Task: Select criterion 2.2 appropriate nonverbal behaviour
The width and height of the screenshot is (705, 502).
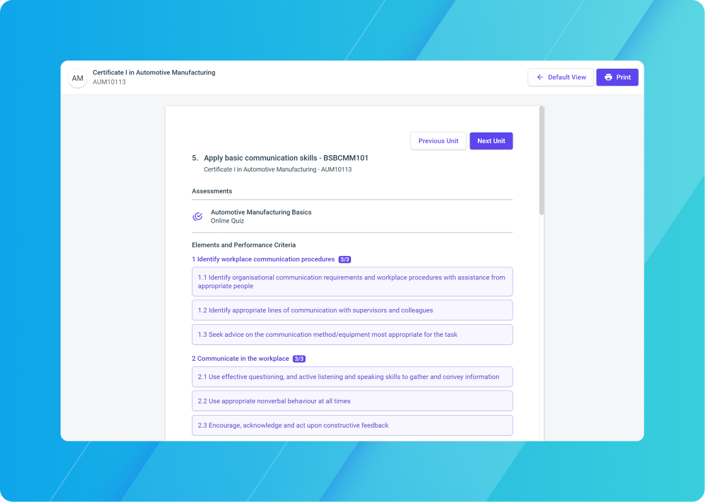Action: [352, 401]
